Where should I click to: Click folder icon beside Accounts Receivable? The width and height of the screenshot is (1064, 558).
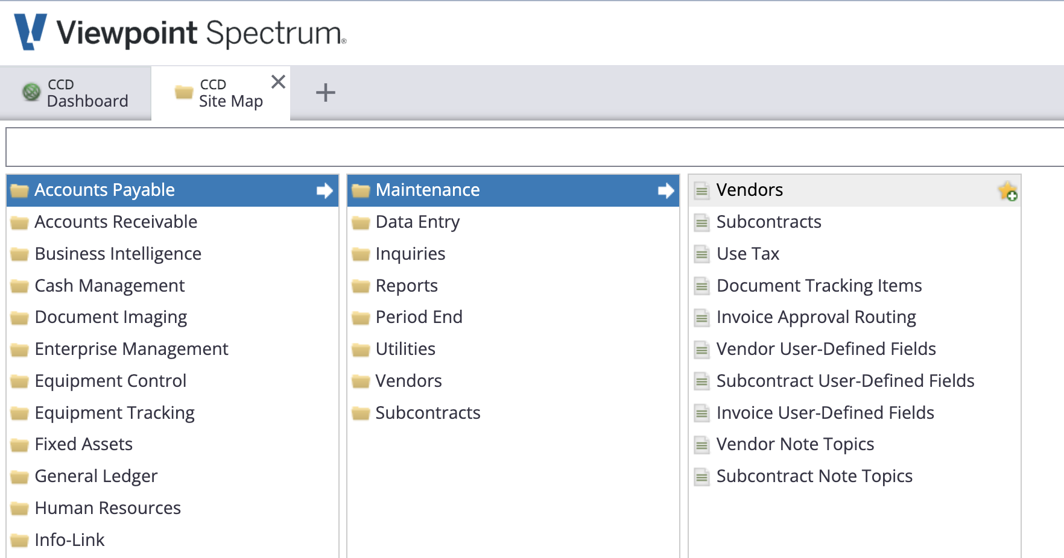pyautogui.click(x=19, y=223)
